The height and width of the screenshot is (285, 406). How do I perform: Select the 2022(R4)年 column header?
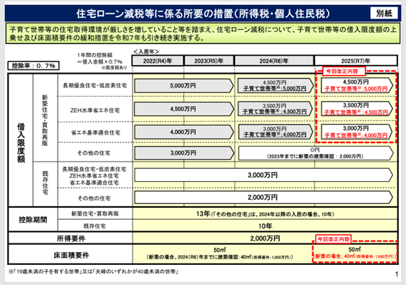pos(158,61)
